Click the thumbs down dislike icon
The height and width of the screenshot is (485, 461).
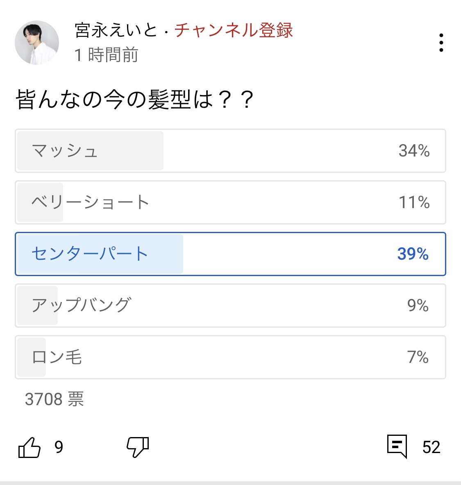pyautogui.click(x=138, y=447)
